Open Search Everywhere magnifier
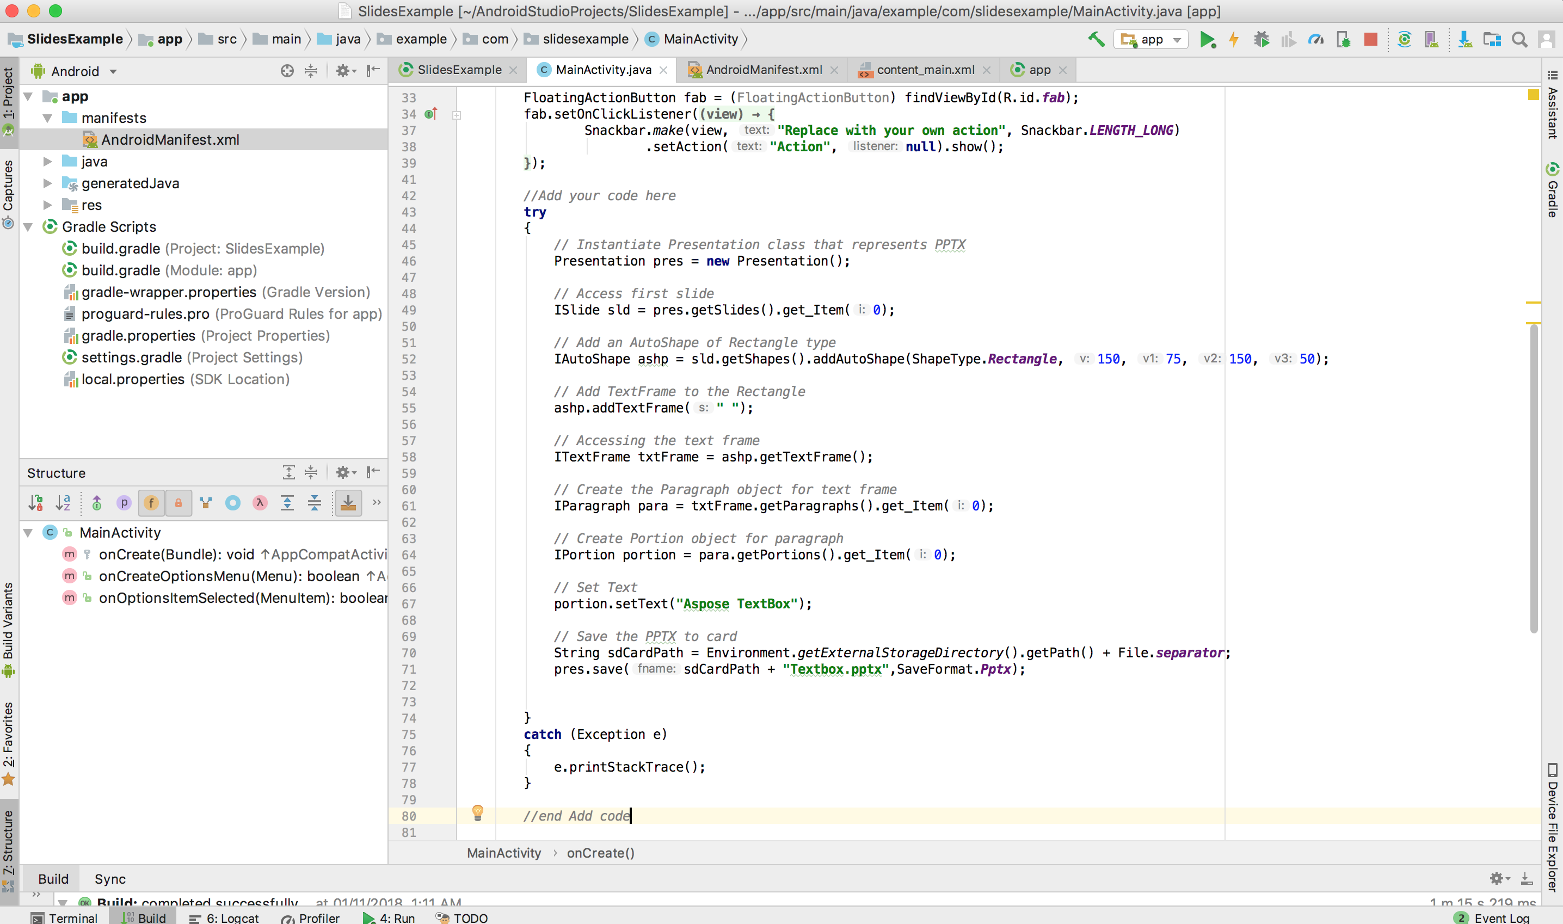 (1519, 39)
